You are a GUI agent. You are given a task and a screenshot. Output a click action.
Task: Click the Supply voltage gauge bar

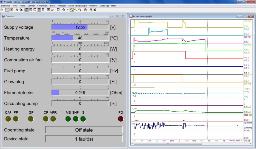point(80,27)
